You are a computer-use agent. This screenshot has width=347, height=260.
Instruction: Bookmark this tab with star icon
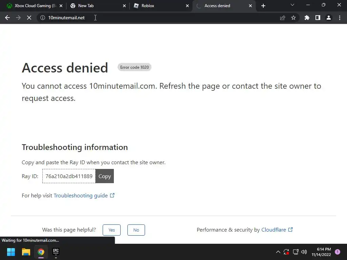(293, 18)
